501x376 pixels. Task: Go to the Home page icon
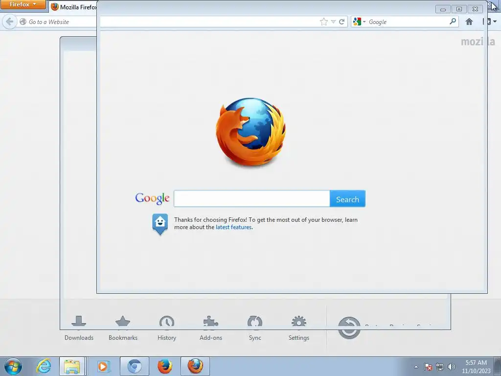[469, 22]
